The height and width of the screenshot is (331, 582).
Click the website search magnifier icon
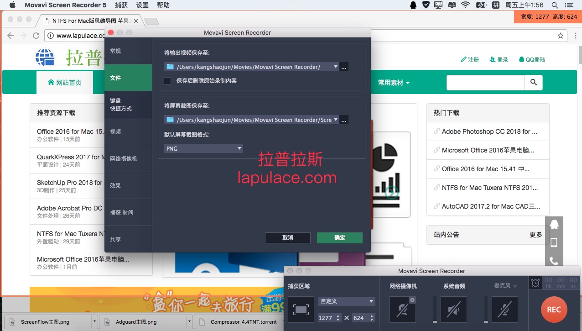(533, 83)
